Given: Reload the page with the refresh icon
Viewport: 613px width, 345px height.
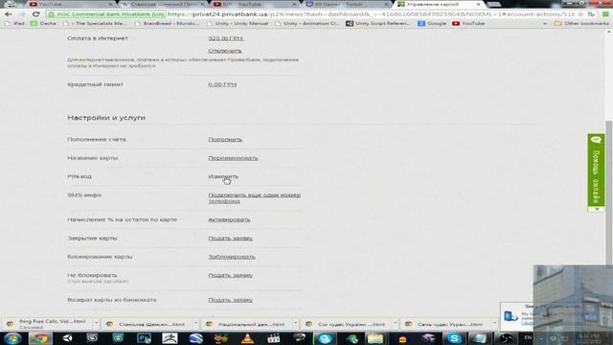Looking at the screenshot, I should point(36,14).
